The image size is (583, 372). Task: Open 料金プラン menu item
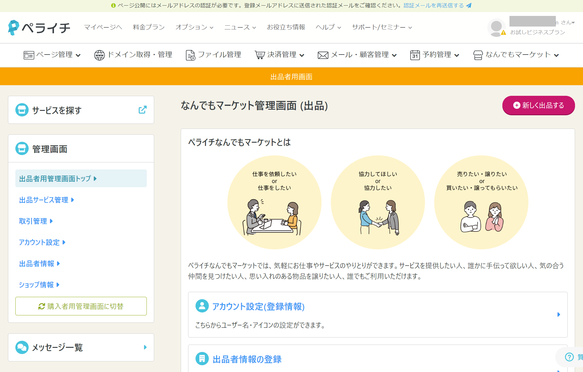point(149,27)
